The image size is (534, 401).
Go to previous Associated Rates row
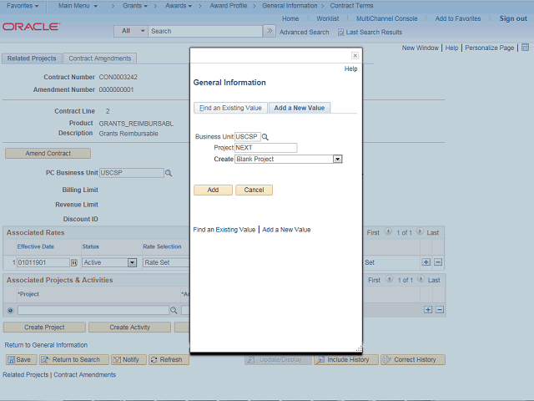click(x=388, y=231)
